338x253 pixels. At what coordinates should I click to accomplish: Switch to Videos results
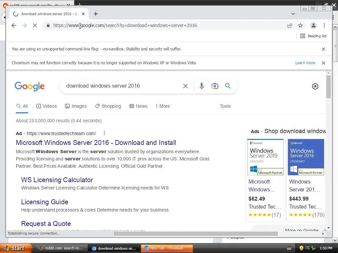[x=47, y=106]
